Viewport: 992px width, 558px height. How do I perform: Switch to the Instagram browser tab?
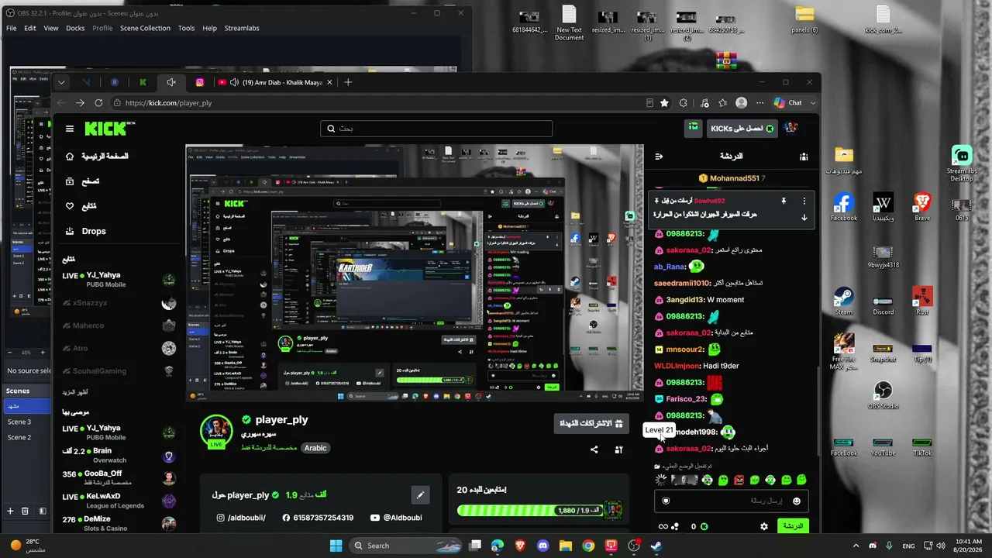[x=199, y=82]
